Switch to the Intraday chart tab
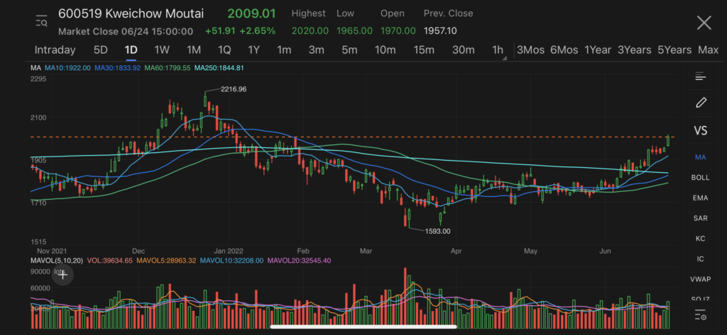 55,50
